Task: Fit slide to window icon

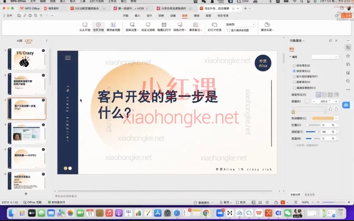Action: (x=296, y=202)
